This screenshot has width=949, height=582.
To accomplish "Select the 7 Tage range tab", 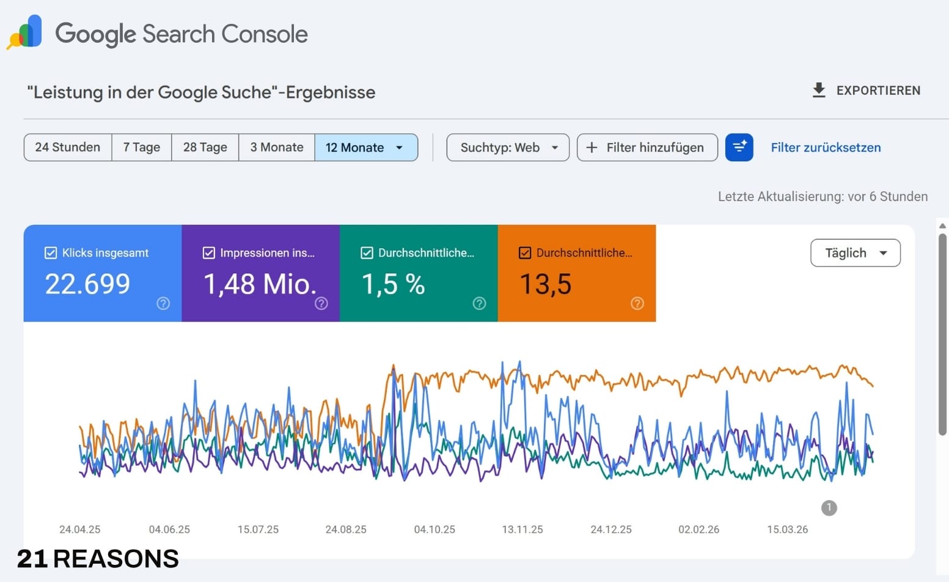I will 142,147.
